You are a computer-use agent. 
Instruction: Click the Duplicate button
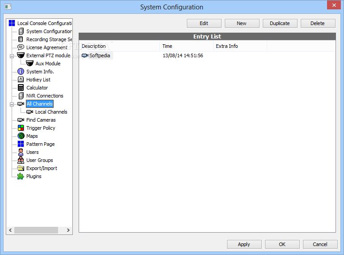280,23
